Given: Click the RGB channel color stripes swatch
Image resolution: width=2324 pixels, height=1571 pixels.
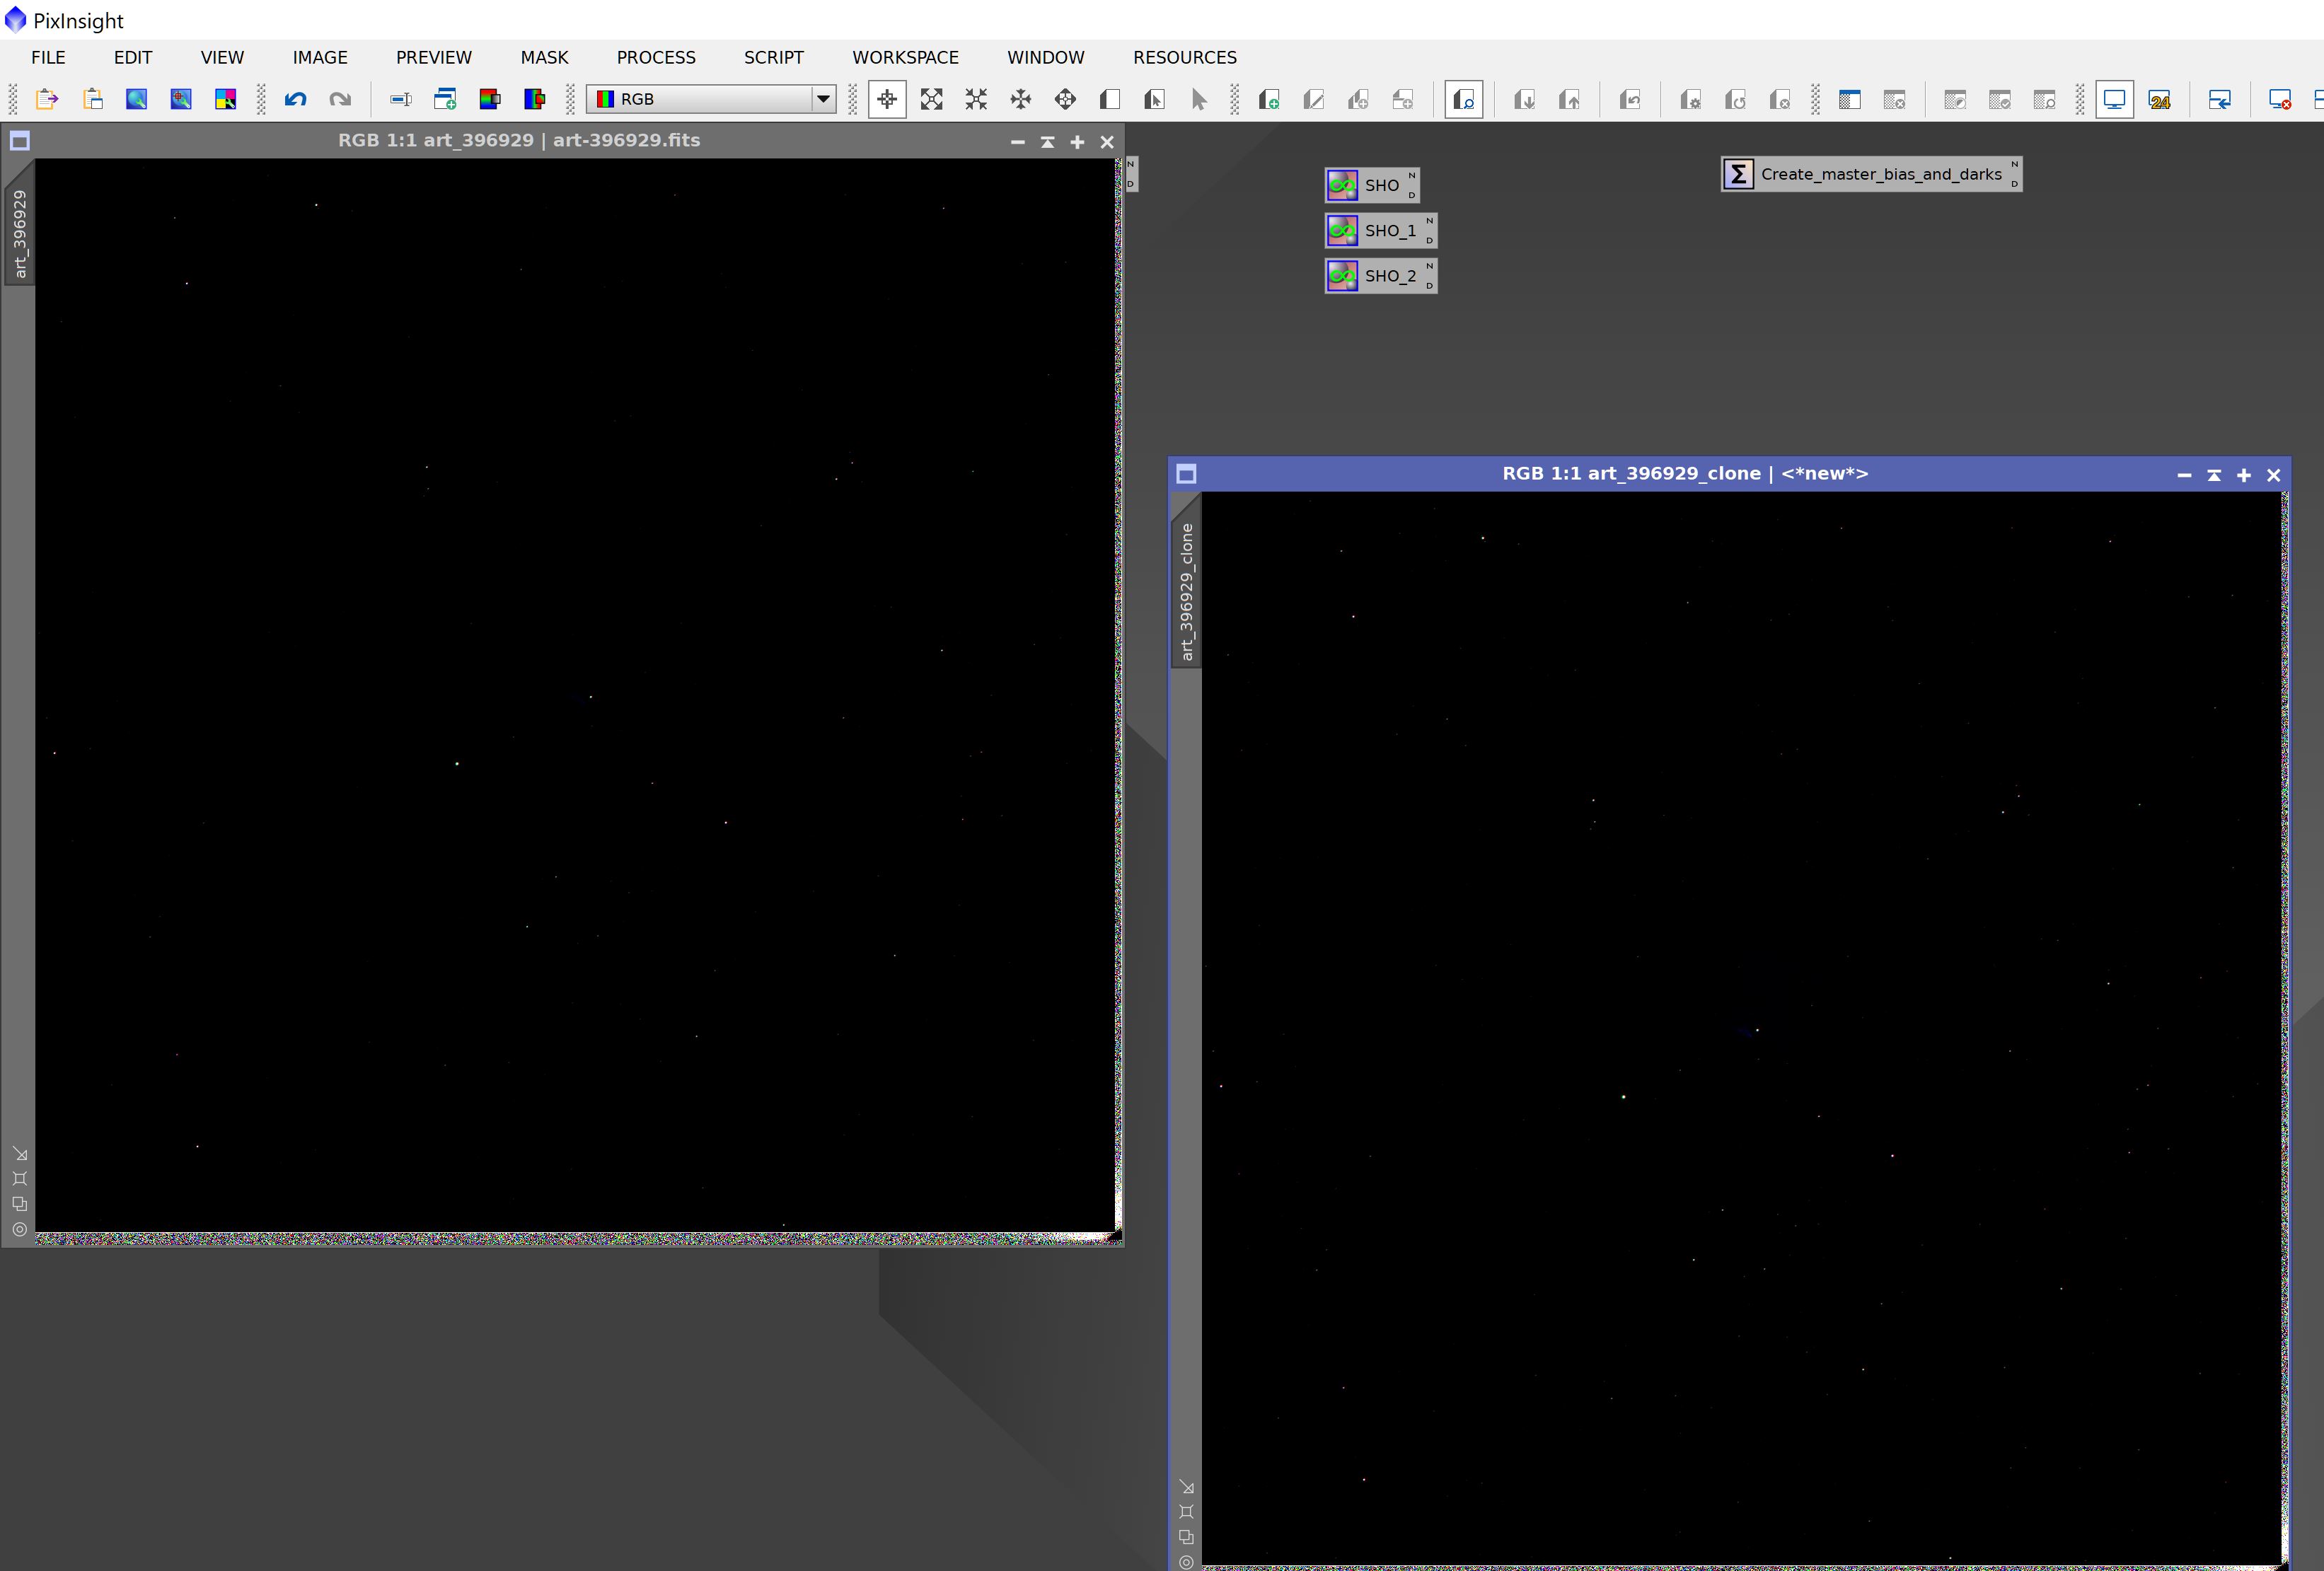Looking at the screenshot, I should tap(605, 99).
